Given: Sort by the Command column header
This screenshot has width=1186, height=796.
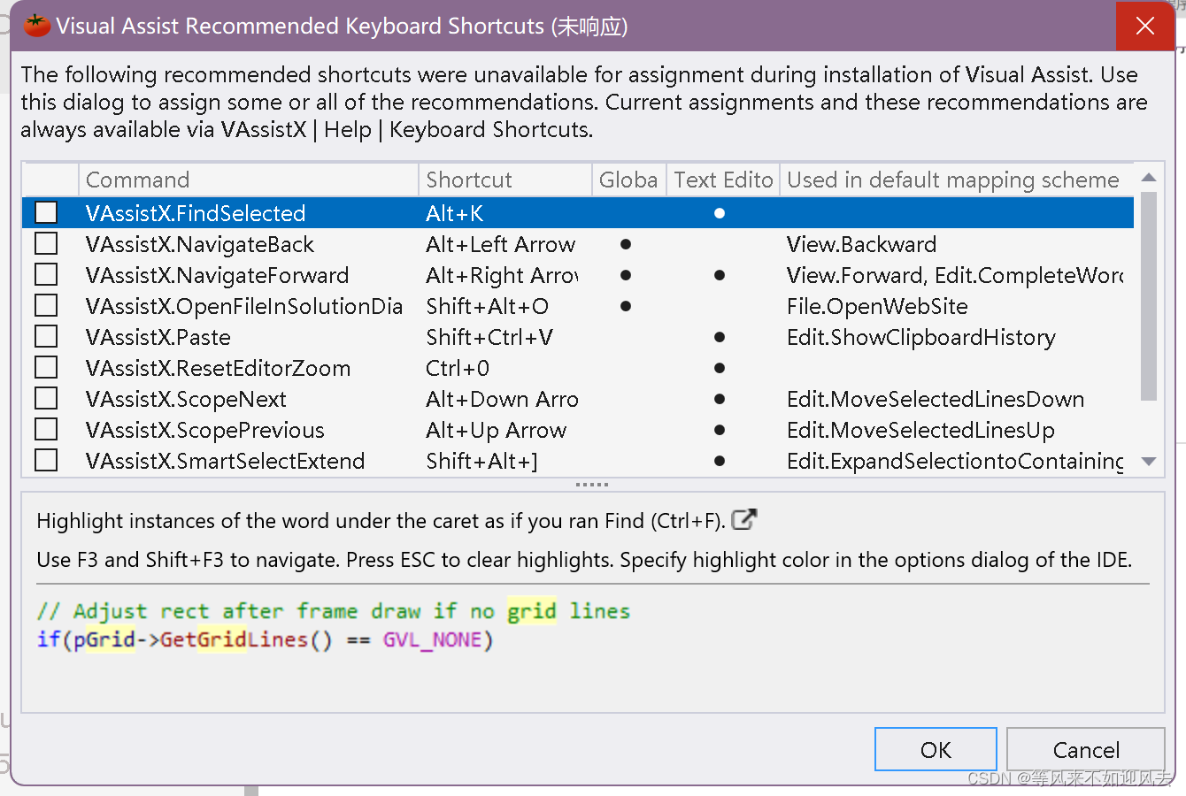Looking at the screenshot, I should click(249, 180).
